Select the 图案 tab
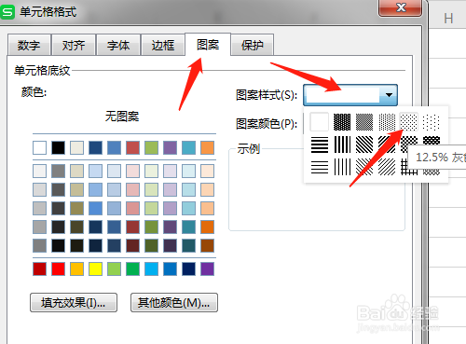Image resolution: width=466 pixels, height=344 pixels. (208, 45)
